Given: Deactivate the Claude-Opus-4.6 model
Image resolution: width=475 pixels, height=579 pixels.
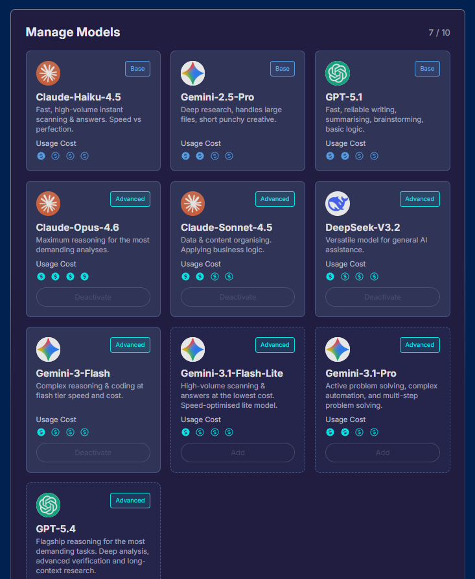Looking at the screenshot, I should [93, 297].
